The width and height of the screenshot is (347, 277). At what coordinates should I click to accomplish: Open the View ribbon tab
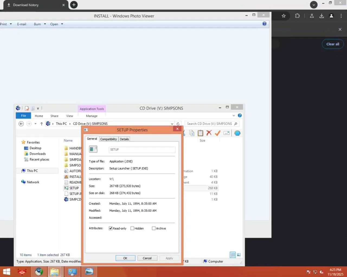click(x=70, y=116)
